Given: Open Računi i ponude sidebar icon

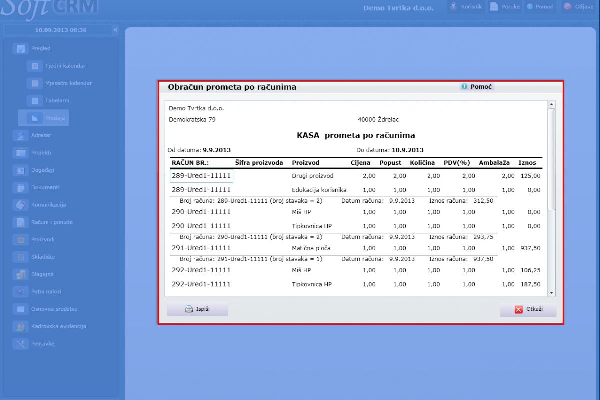Looking at the screenshot, I should click(21, 222).
